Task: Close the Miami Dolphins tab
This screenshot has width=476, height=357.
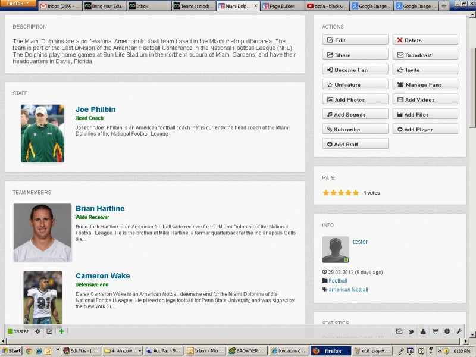Action: click(256, 6)
